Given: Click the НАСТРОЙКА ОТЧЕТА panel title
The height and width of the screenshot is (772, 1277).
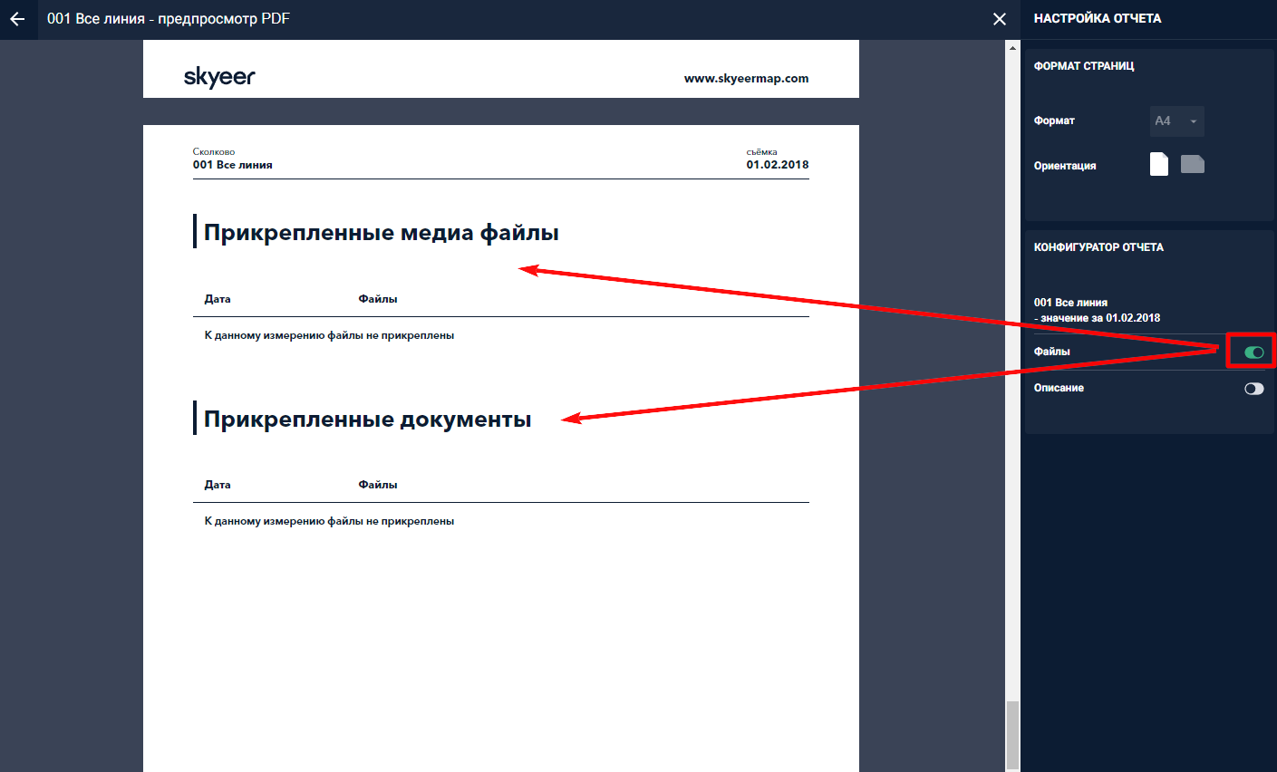Looking at the screenshot, I should tap(1097, 18).
